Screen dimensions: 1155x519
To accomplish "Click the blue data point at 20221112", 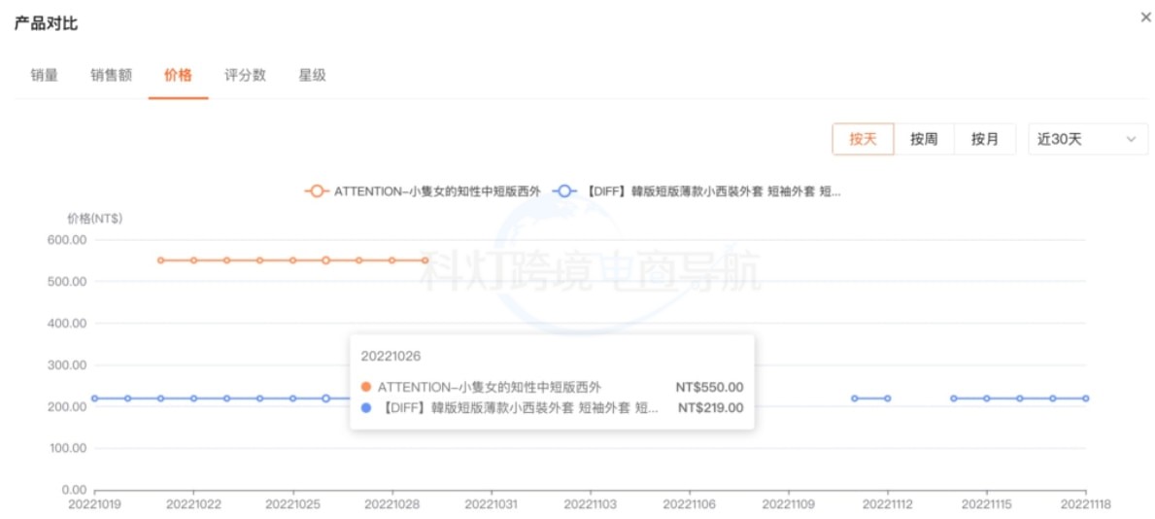I will (x=888, y=398).
